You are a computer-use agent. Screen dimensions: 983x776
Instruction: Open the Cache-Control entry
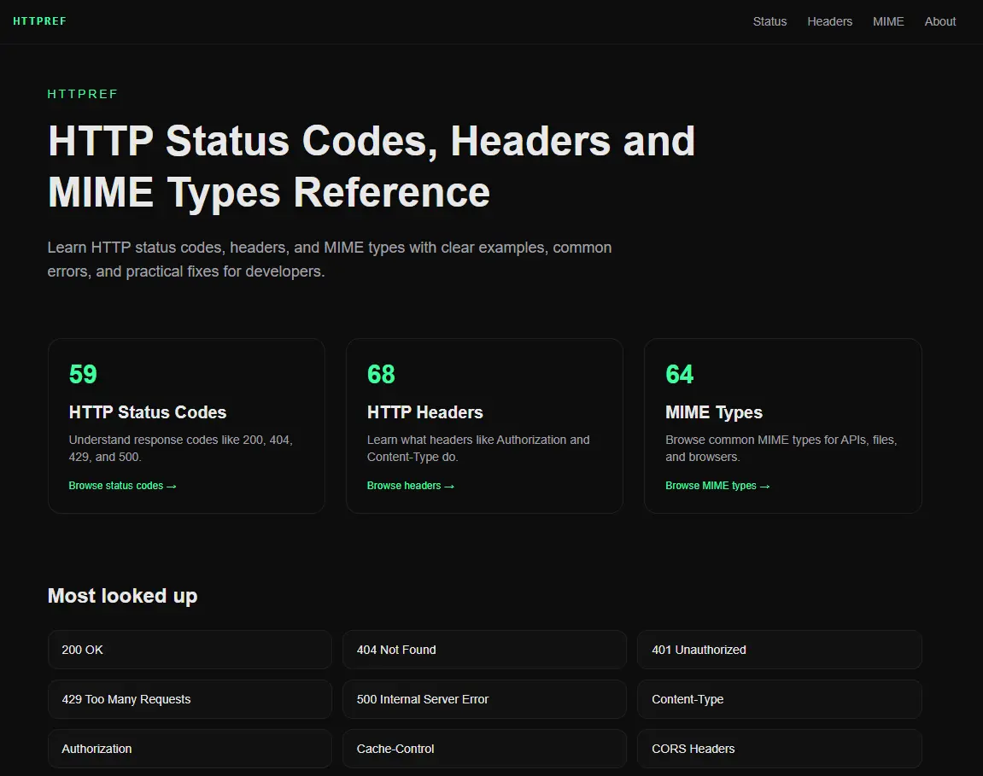tap(484, 749)
